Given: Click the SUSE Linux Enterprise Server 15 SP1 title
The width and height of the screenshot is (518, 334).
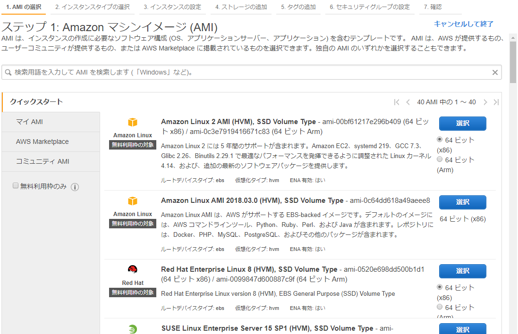Looking at the screenshot, I should [x=267, y=328].
